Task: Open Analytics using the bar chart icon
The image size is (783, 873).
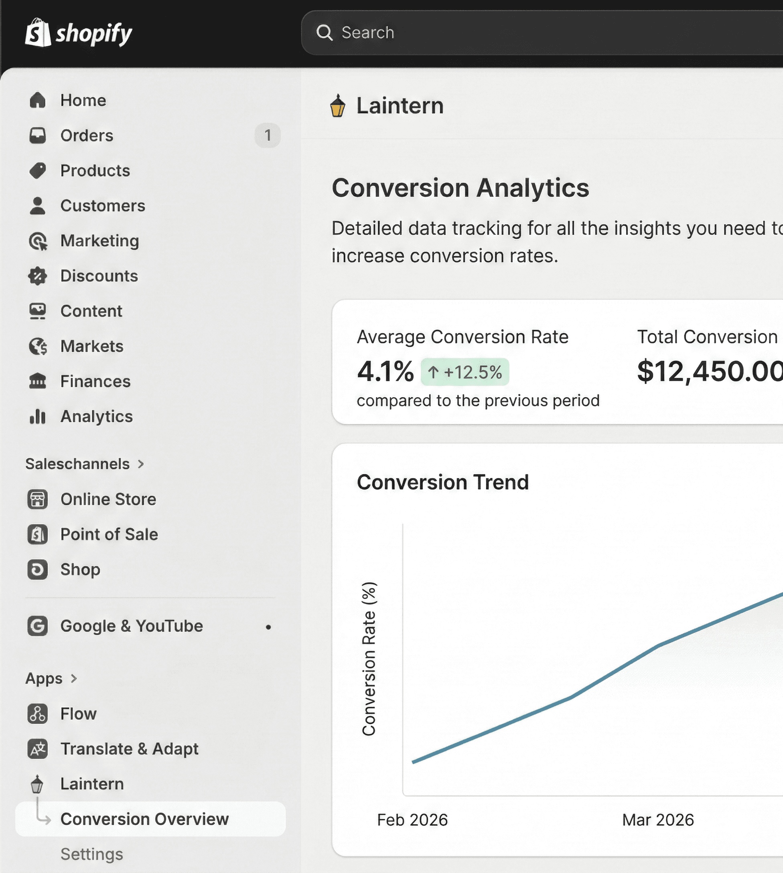Action: pyautogui.click(x=38, y=416)
